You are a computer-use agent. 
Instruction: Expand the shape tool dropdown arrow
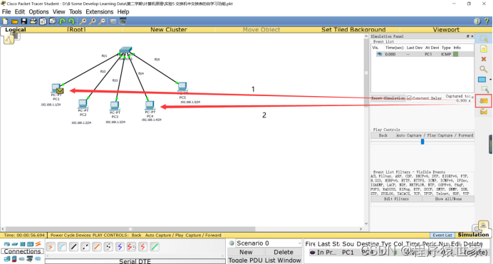[x=490, y=80]
